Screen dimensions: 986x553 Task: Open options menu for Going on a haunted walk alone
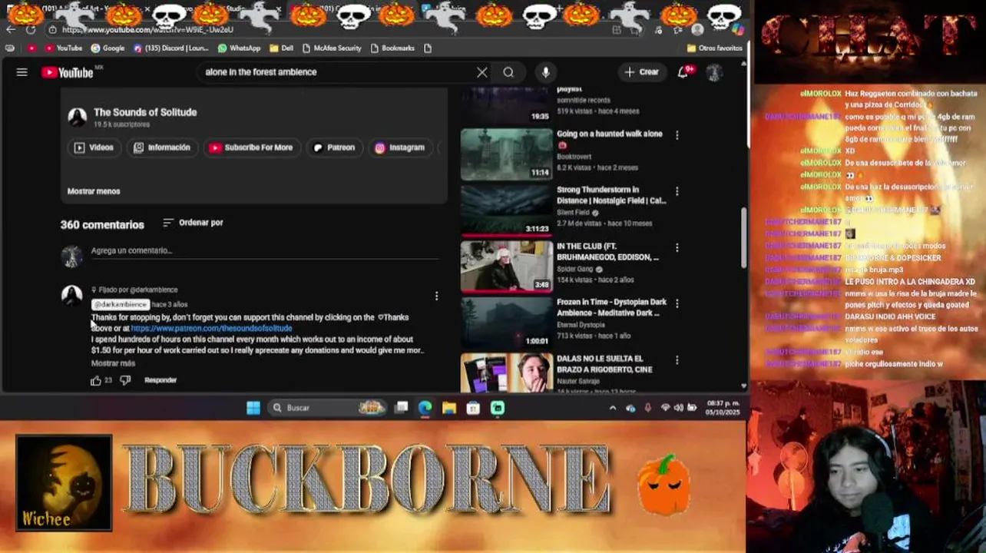tap(677, 135)
